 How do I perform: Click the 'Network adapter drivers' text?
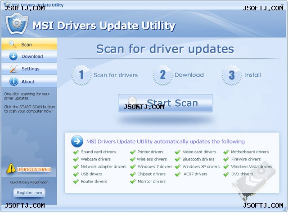tap(103, 167)
